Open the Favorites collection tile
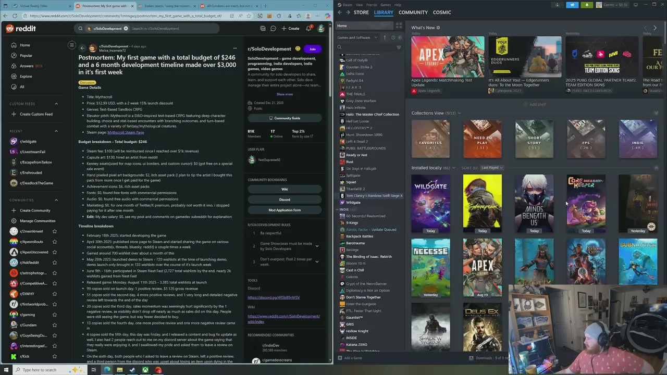The width and height of the screenshot is (667, 375). pyautogui.click(x=430, y=139)
